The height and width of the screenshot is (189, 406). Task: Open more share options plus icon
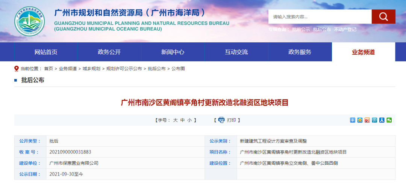[x=352, y=120]
